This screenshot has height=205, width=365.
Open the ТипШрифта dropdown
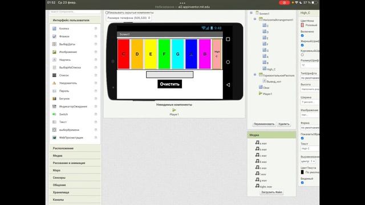310,78
